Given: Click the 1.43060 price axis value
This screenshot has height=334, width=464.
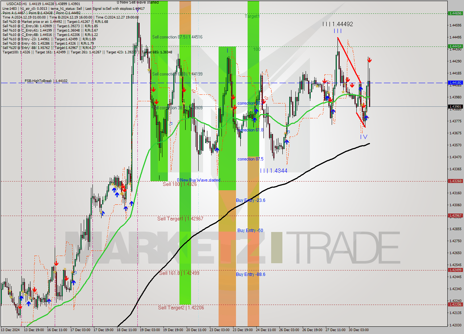Looking at the screenshot, I should point(455,205).
